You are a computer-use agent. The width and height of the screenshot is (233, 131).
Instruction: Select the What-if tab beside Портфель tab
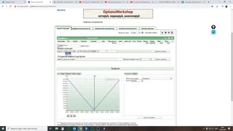click(135, 74)
